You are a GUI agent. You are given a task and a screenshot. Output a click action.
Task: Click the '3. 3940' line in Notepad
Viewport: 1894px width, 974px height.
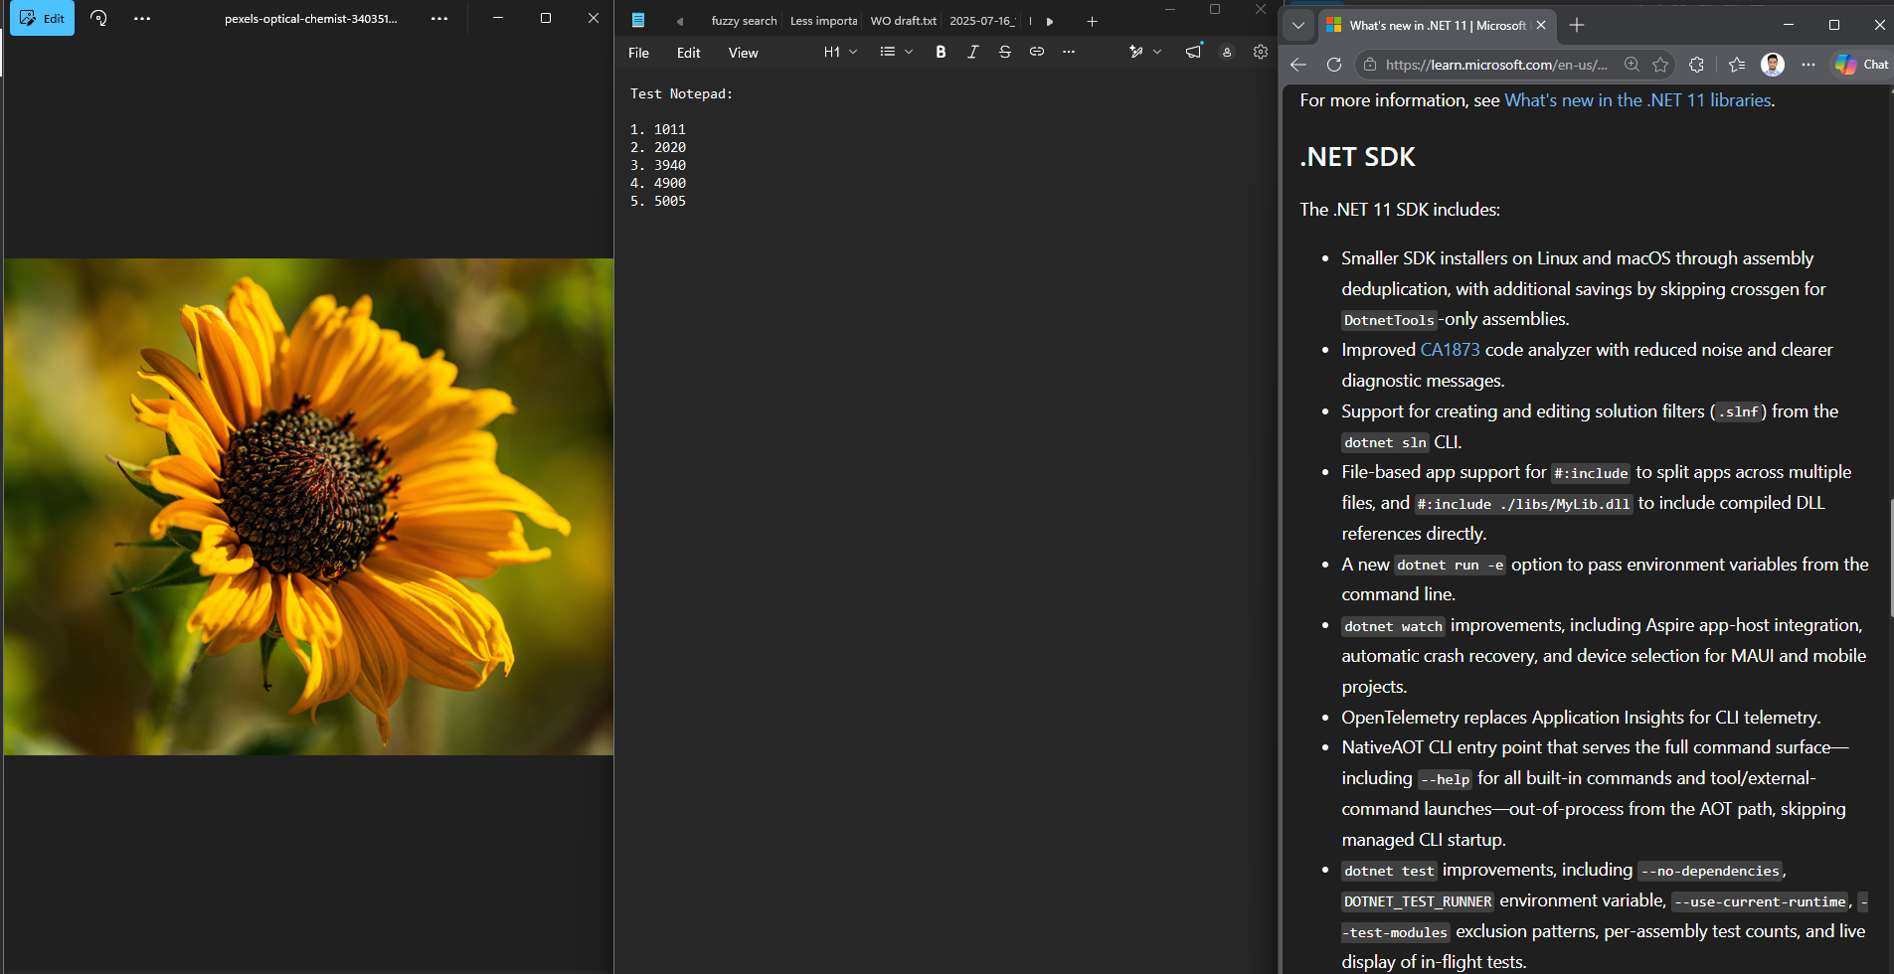[657, 165]
